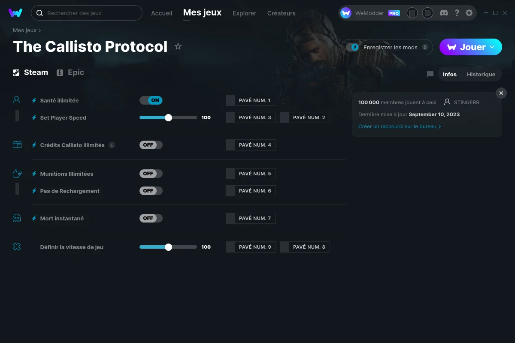
Task: Click the WeMod logo icon
Action: pos(15,13)
